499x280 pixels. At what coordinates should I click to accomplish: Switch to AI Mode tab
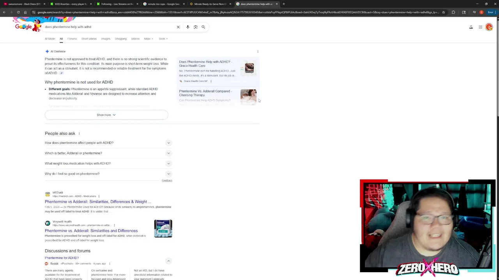click(x=50, y=38)
